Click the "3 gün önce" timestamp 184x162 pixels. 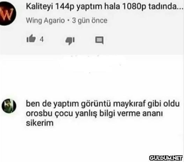(x=89, y=21)
